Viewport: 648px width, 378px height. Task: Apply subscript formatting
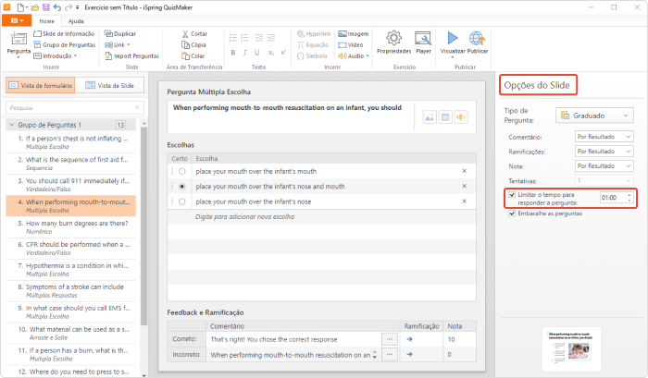(x=271, y=53)
